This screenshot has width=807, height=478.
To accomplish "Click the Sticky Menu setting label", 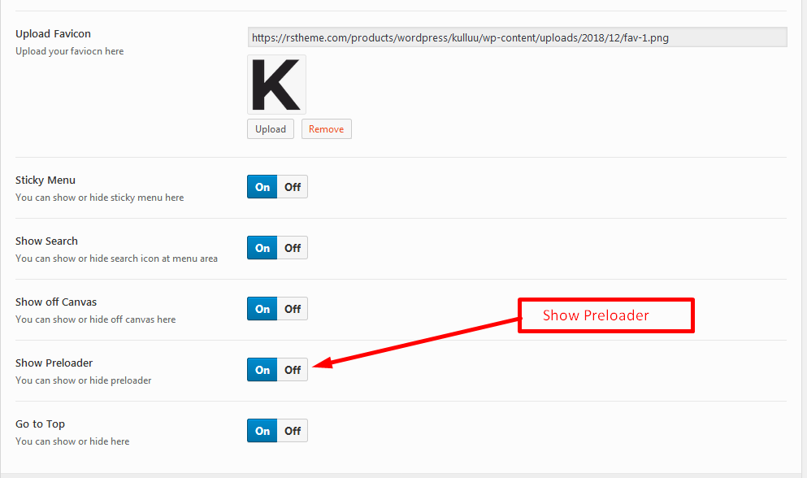I will coord(46,180).
